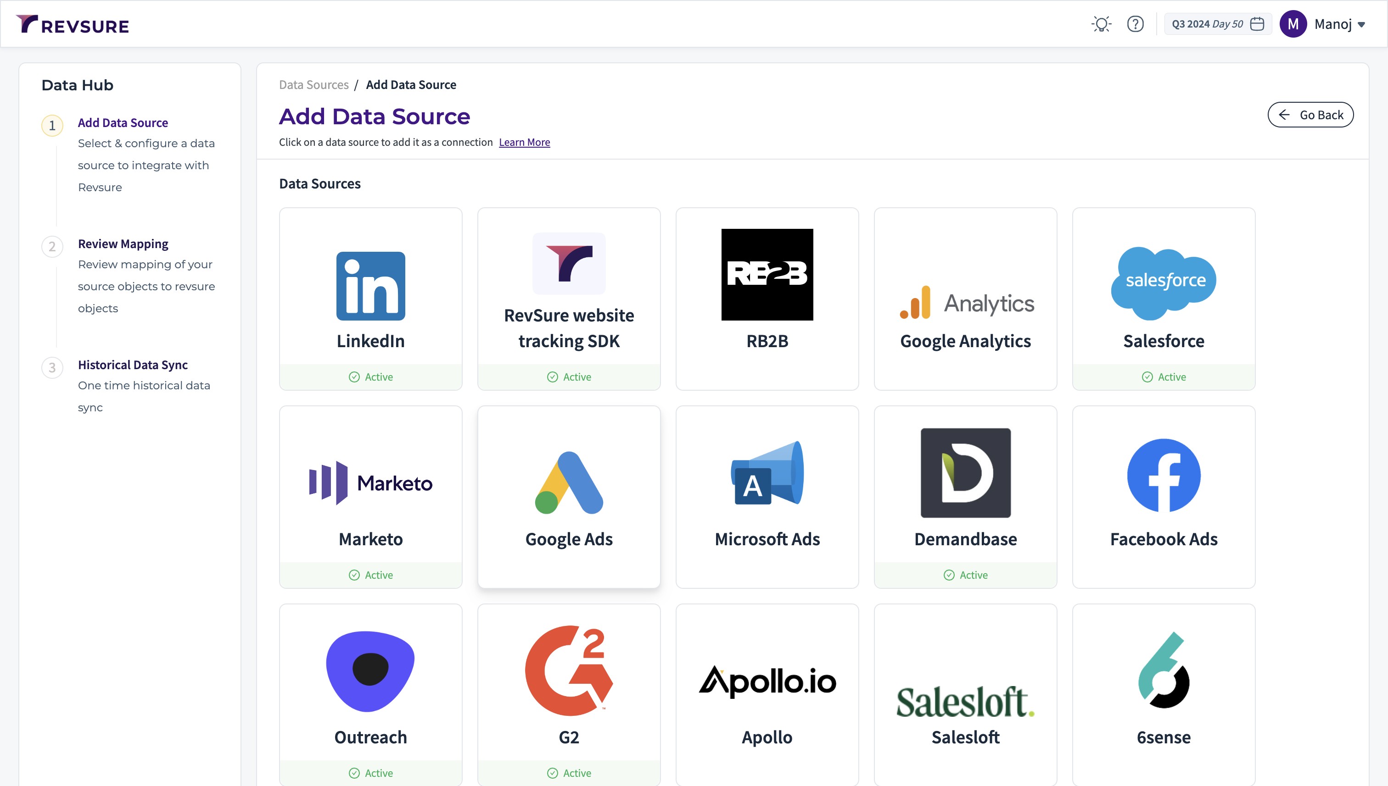1388x786 pixels.
Task: Pick the Microsoft Ads megaphone icon
Action: [x=767, y=473]
